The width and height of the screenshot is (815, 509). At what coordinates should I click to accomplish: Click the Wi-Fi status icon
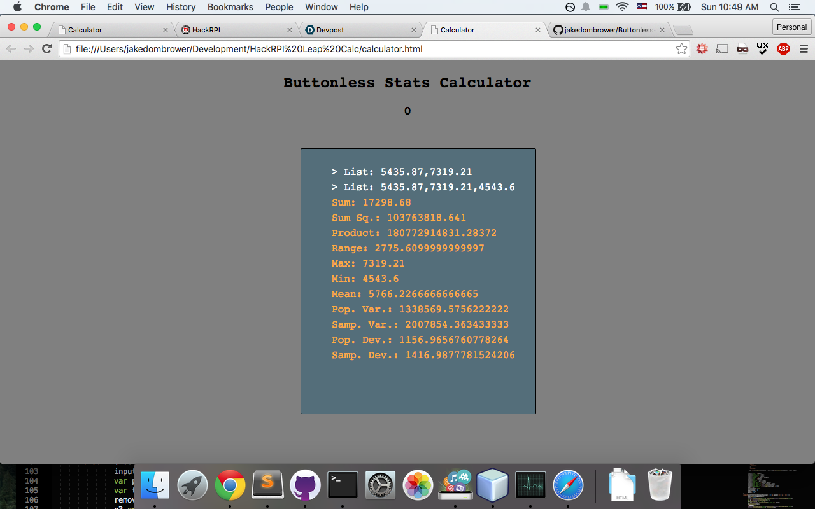(622, 7)
